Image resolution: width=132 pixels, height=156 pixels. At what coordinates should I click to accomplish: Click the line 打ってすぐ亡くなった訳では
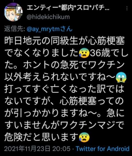(x=64, y=89)
